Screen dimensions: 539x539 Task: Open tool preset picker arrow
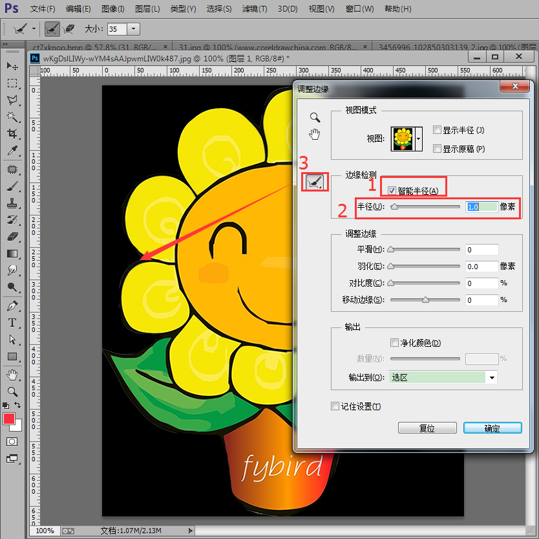click(34, 29)
